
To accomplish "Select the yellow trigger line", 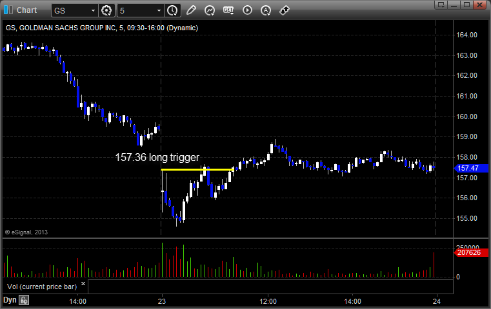I will pos(197,170).
